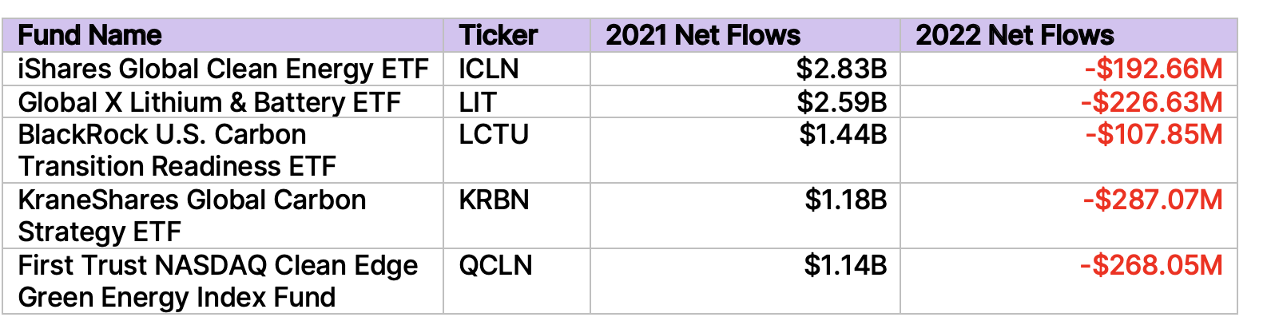The image size is (1275, 329).
Task: Click the Fund Name column header
Action: (89, 36)
